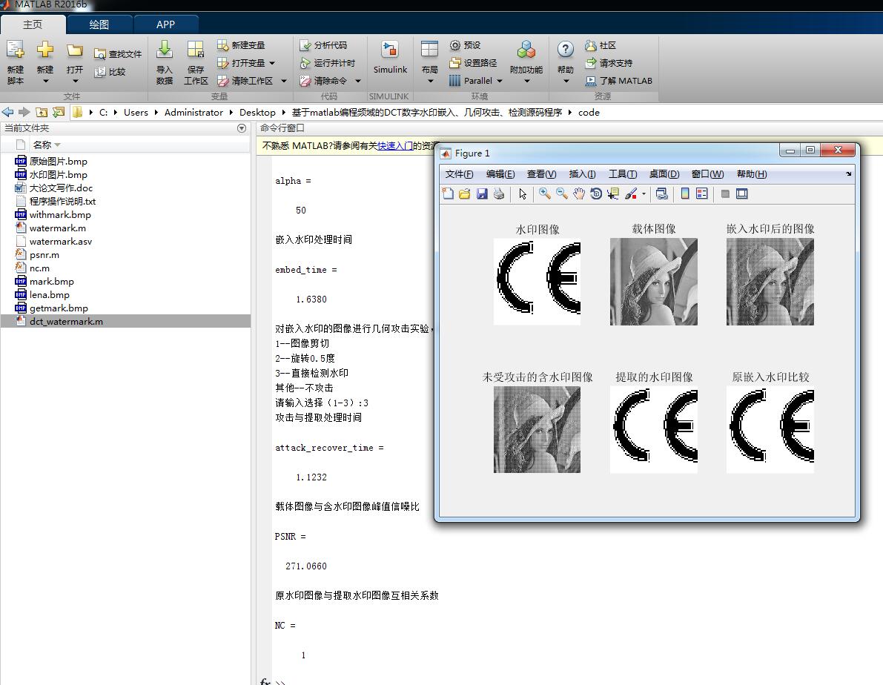
Task: Click New Figure icon in Figure 1 toolbar
Action: click(x=448, y=193)
